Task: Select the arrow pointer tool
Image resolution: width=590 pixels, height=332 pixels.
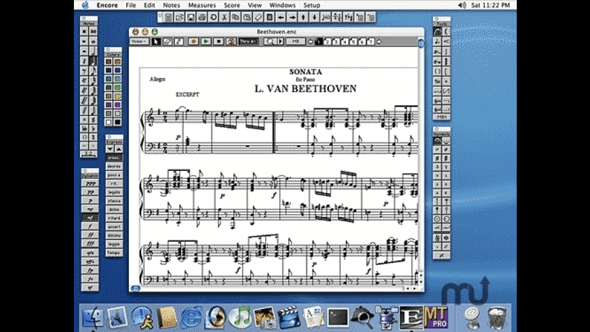Action: click(156, 42)
